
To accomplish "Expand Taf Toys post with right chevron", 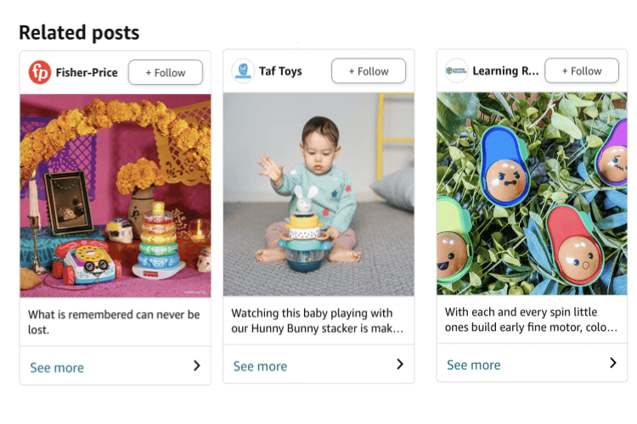I will 400,365.
